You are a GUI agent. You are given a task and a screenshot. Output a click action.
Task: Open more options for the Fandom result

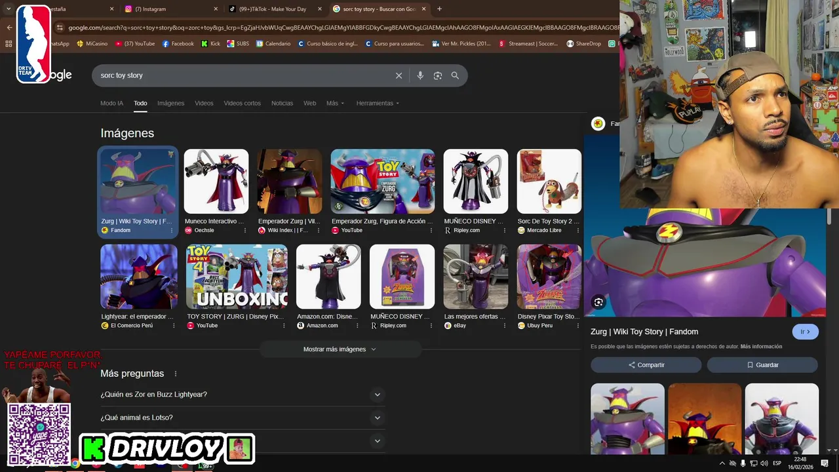pyautogui.click(x=172, y=231)
